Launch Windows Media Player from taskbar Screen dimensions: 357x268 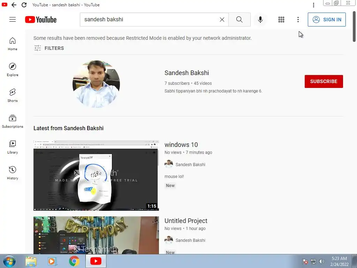click(52, 261)
